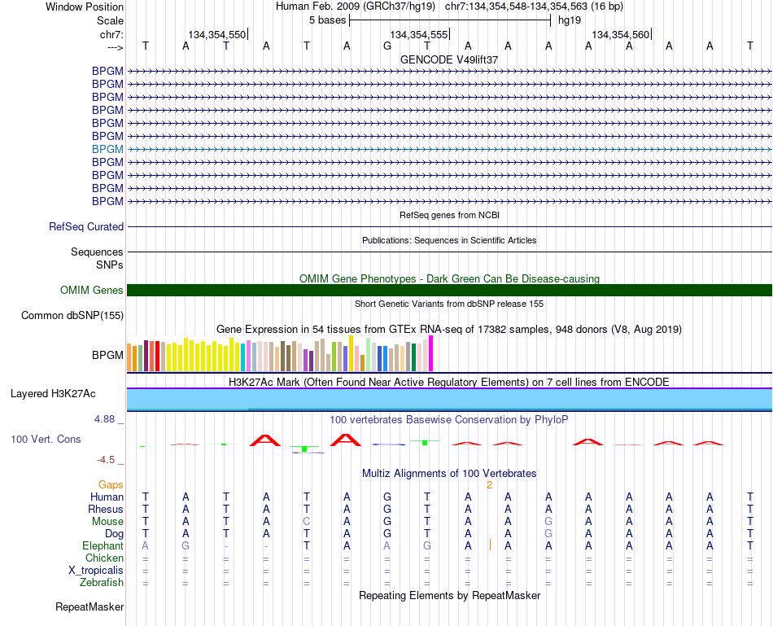Viewport: 773px width, 626px height.
Task: Click the light green bar in GTEx chart
Action: pos(369,354)
